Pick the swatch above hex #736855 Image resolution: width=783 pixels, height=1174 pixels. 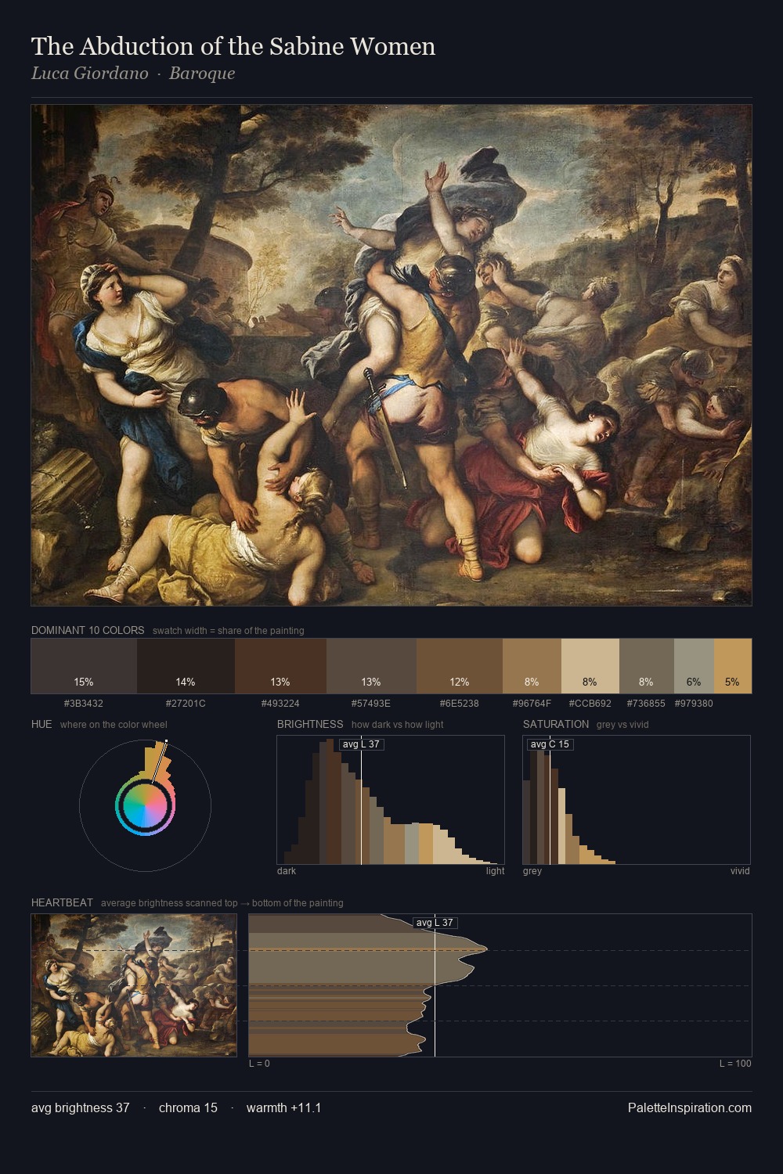(x=647, y=666)
